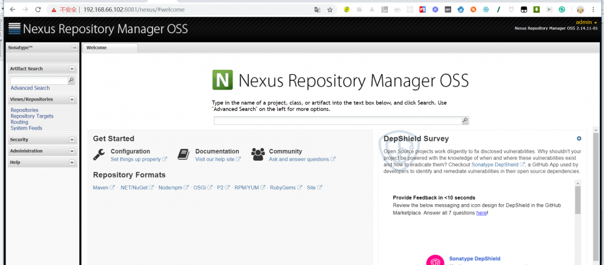
Task: Click the green N Nexus logo
Action: click(x=222, y=80)
